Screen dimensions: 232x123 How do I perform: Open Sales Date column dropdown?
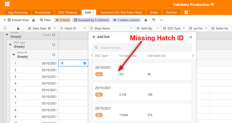tap(55, 28)
